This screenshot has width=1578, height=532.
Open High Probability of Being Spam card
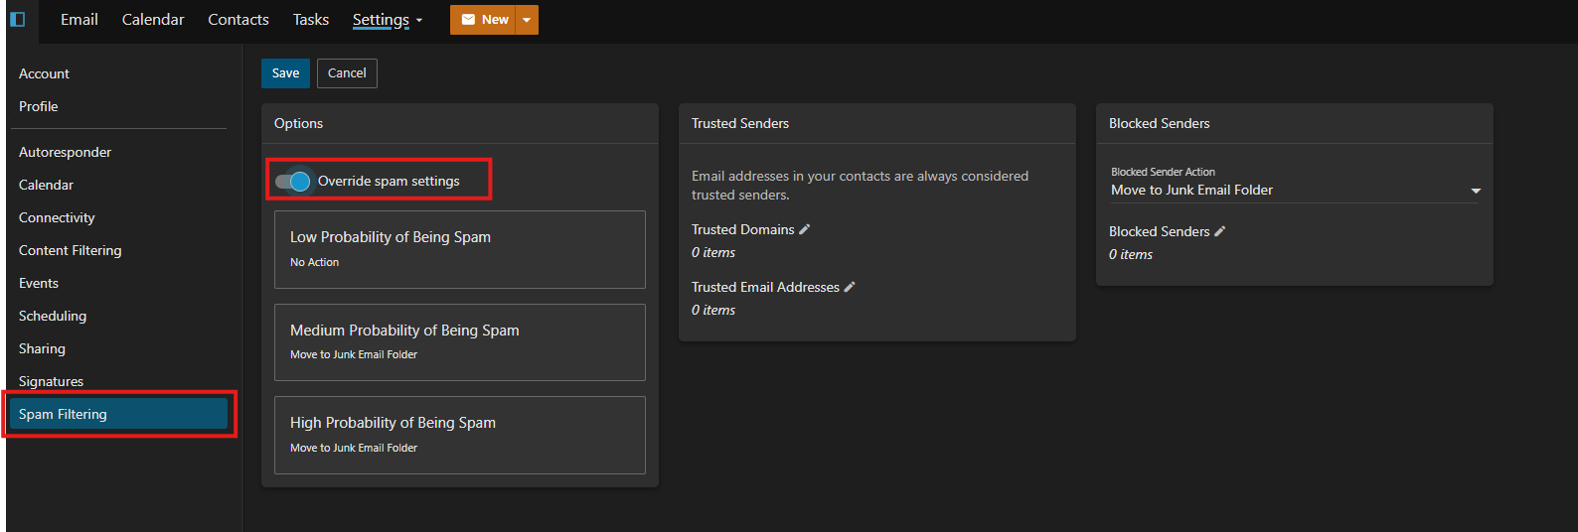460,435
